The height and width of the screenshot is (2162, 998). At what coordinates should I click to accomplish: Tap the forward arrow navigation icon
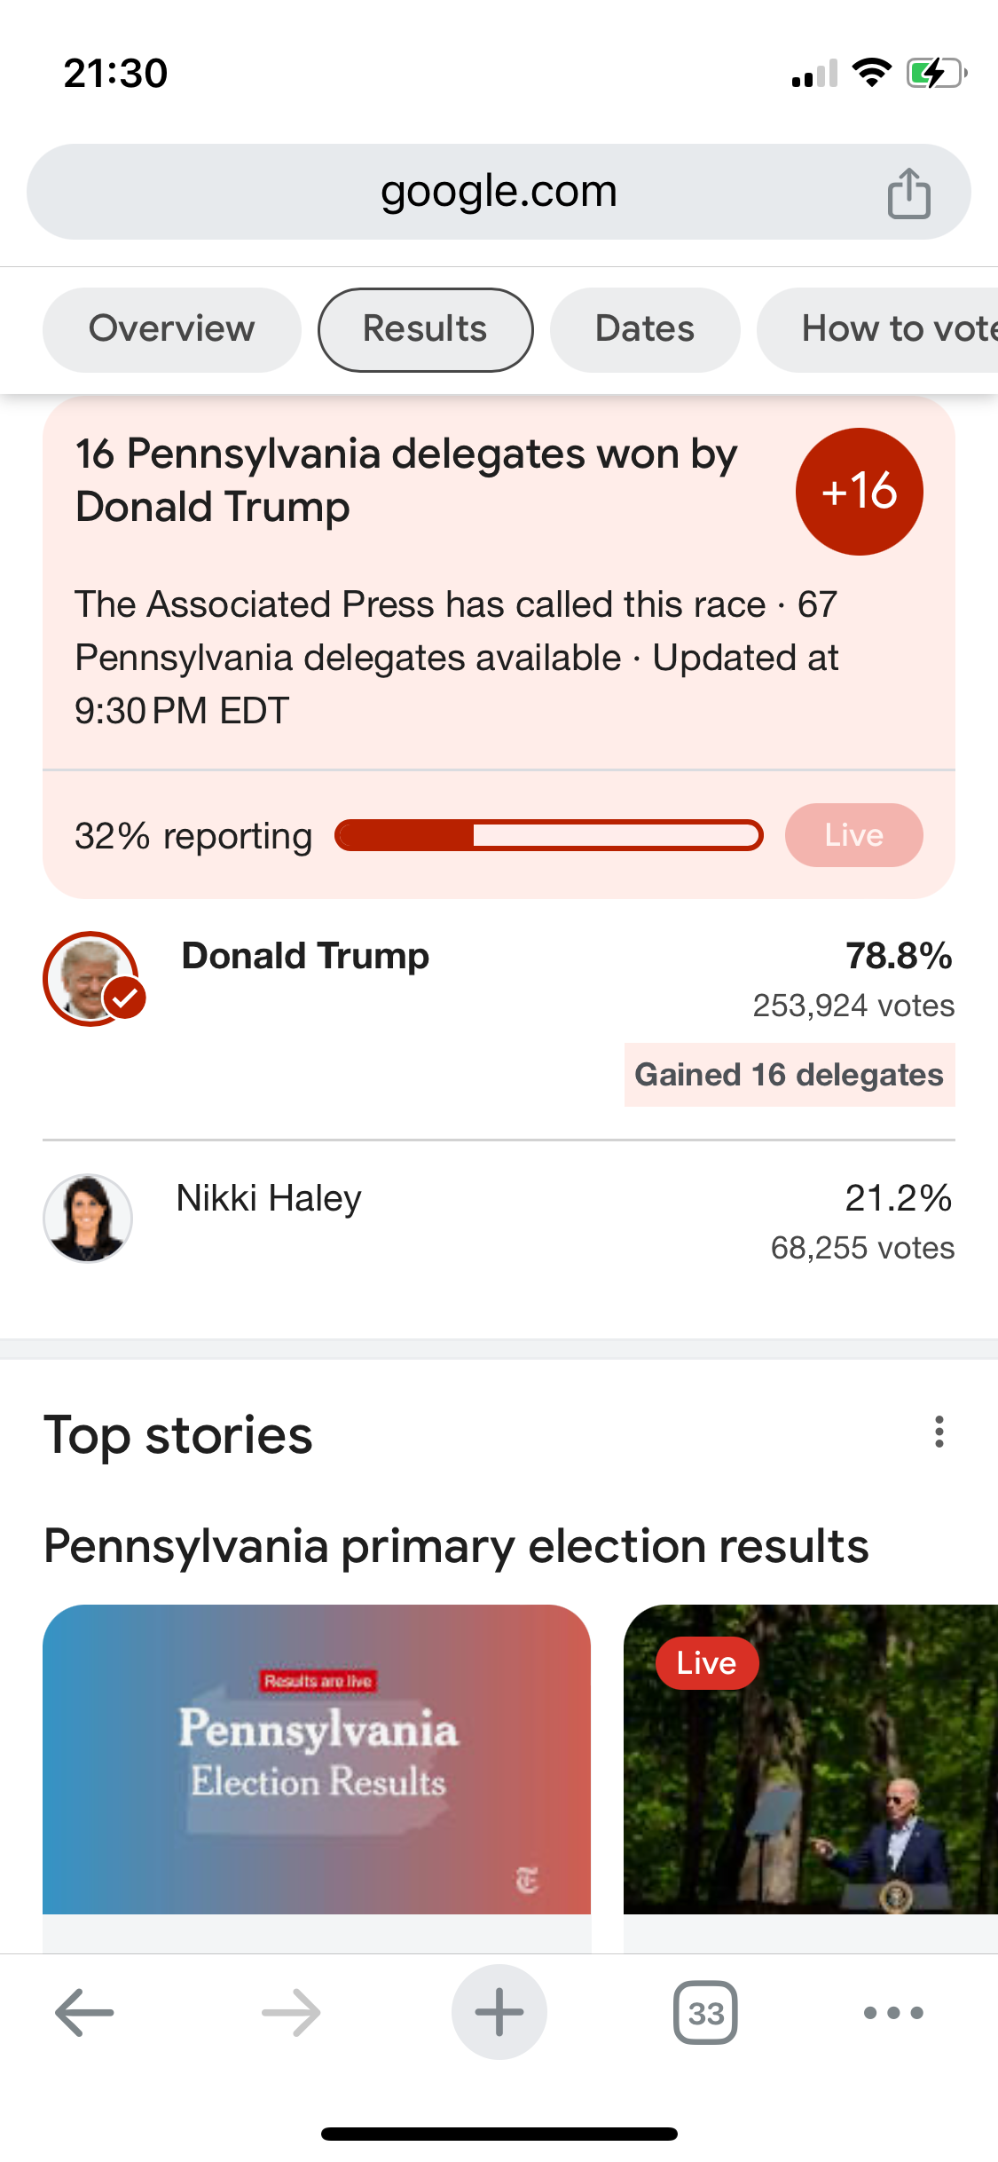pyautogui.click(x=291, y=2012)
